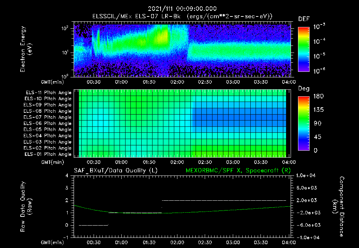Click the 180 degree legend tick label
This screenshot has width=359, height=248.
(x=318, y=96)
